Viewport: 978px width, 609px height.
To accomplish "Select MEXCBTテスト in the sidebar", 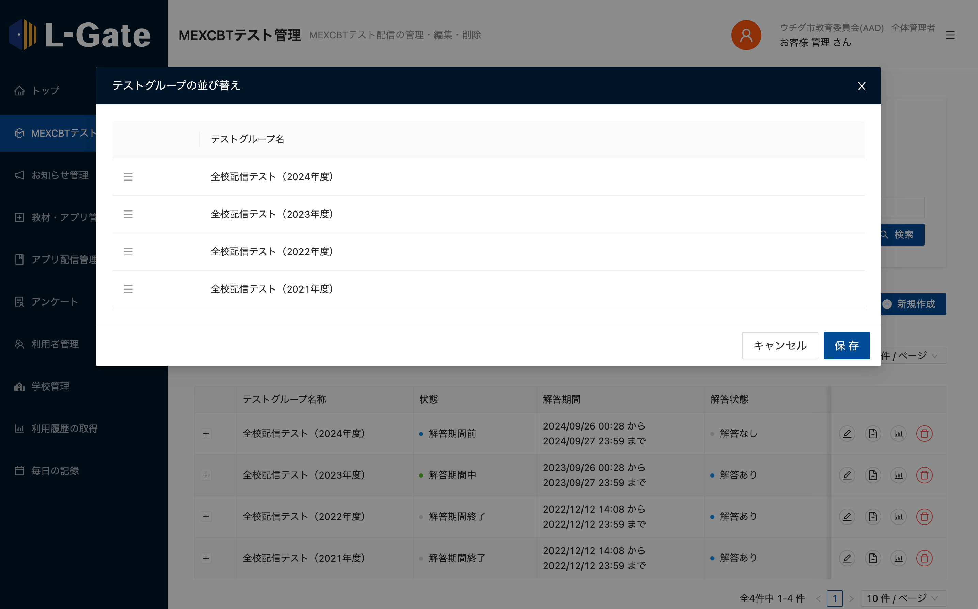I will 48,133.
